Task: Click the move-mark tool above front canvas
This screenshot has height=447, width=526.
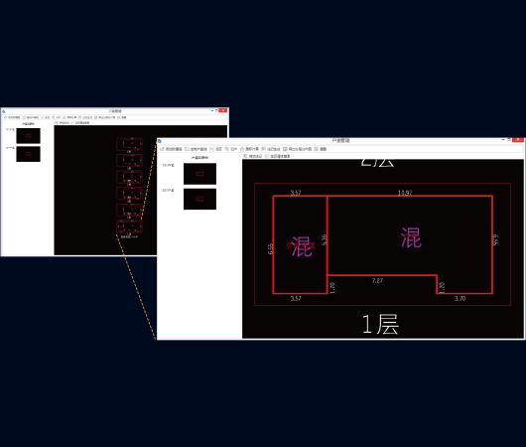Action: click(253, 156)
